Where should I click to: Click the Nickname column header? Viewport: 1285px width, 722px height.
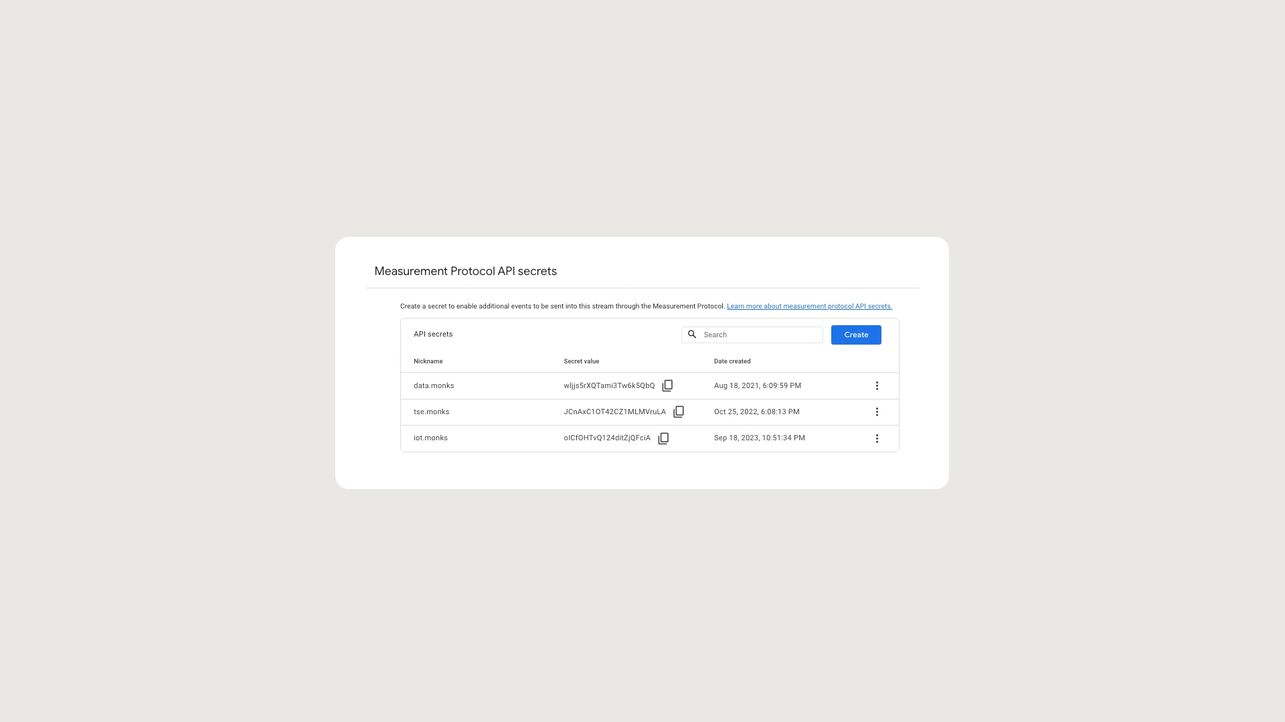coord(428,361)
